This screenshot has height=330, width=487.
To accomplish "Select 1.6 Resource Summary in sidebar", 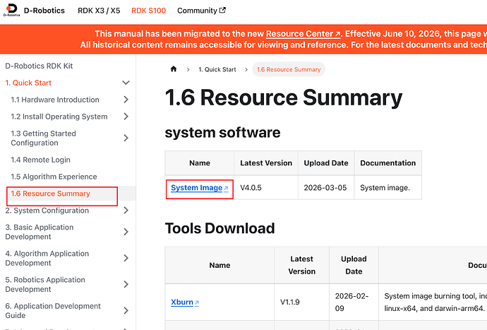I will pos(50,194).
